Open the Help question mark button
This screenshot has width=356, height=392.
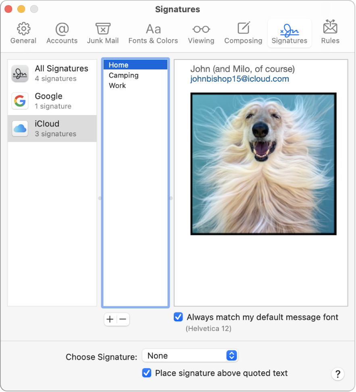tap(338, 374)
